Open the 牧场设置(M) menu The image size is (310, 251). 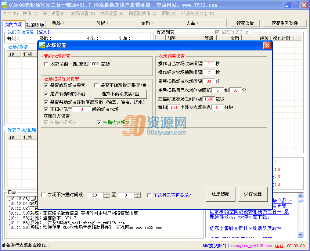pos(112,14)
